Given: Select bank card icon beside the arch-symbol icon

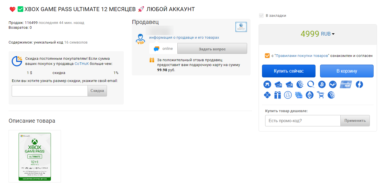Looking at the screenshot, I should 278,84.
